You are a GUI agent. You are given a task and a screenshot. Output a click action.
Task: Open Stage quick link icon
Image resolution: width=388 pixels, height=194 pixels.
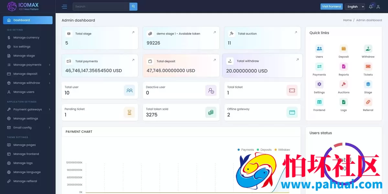368,84
